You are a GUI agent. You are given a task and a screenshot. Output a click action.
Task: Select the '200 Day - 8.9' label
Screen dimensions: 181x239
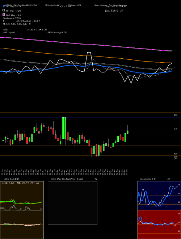pos(13,15)
